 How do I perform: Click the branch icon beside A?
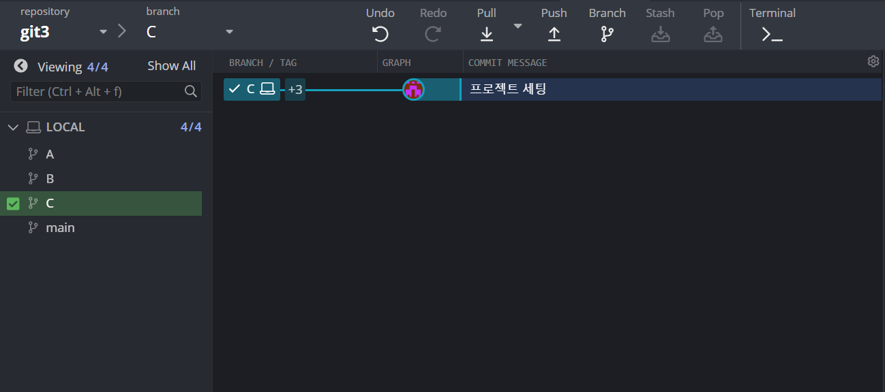[x=33, y=154]
